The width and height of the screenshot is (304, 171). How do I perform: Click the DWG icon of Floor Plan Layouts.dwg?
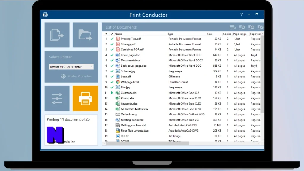coord(118,131)
